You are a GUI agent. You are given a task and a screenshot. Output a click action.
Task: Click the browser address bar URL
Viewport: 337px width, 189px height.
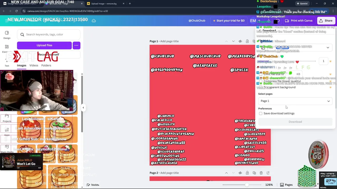pyautogui.click(x=68, y=11)
